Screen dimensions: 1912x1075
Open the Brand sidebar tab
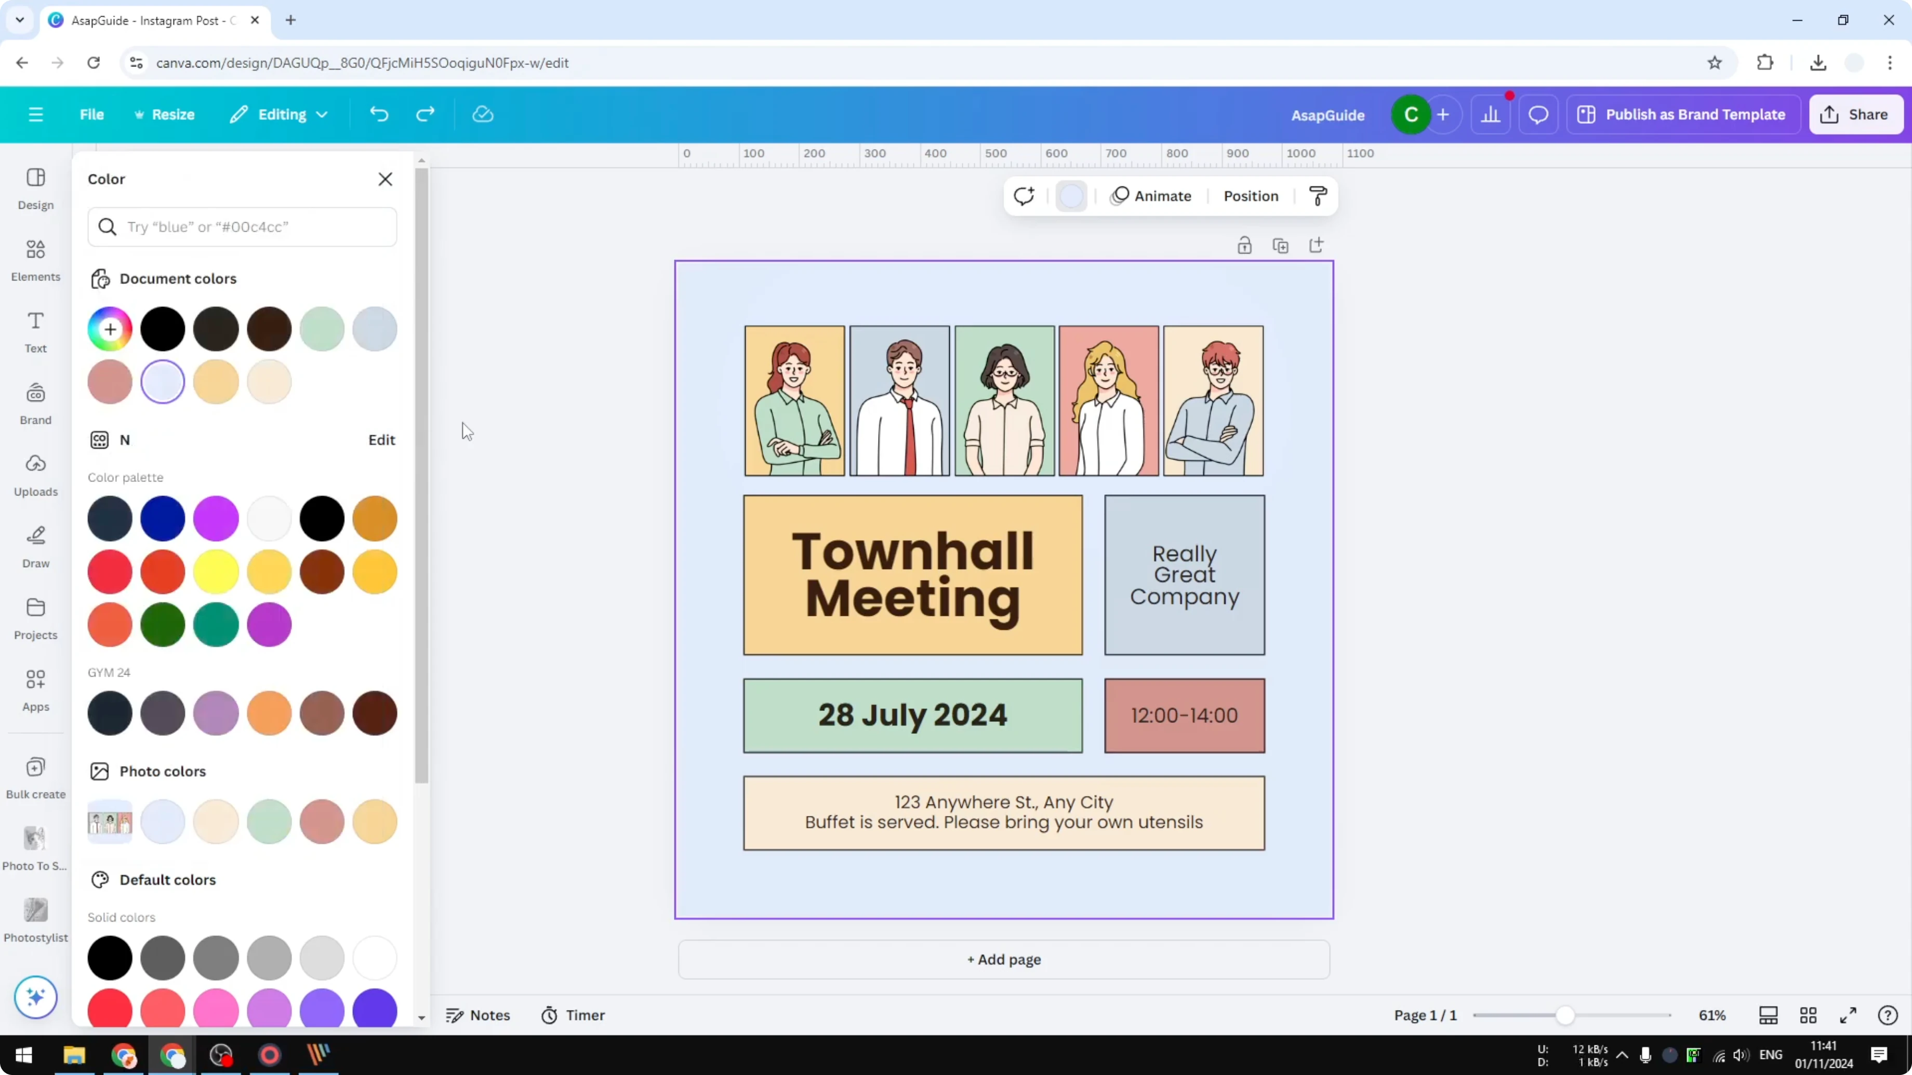click(36, 404)
